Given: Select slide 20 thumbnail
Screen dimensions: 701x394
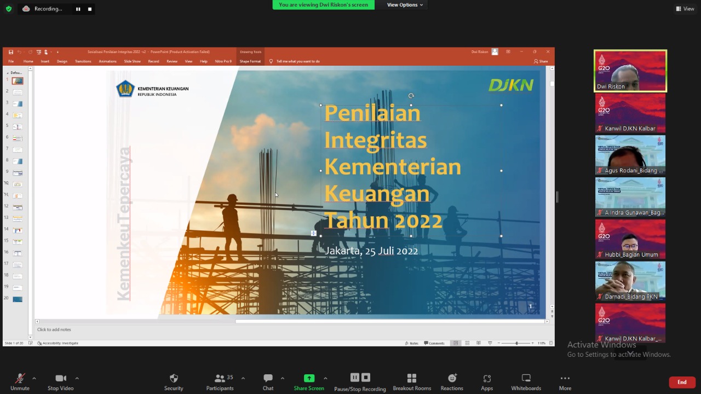Looking at the screenshot, I should [18, 299].
